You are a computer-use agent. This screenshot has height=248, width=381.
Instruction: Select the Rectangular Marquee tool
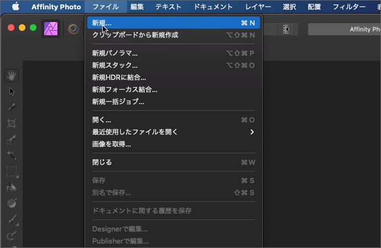click(x=12, y=171)
